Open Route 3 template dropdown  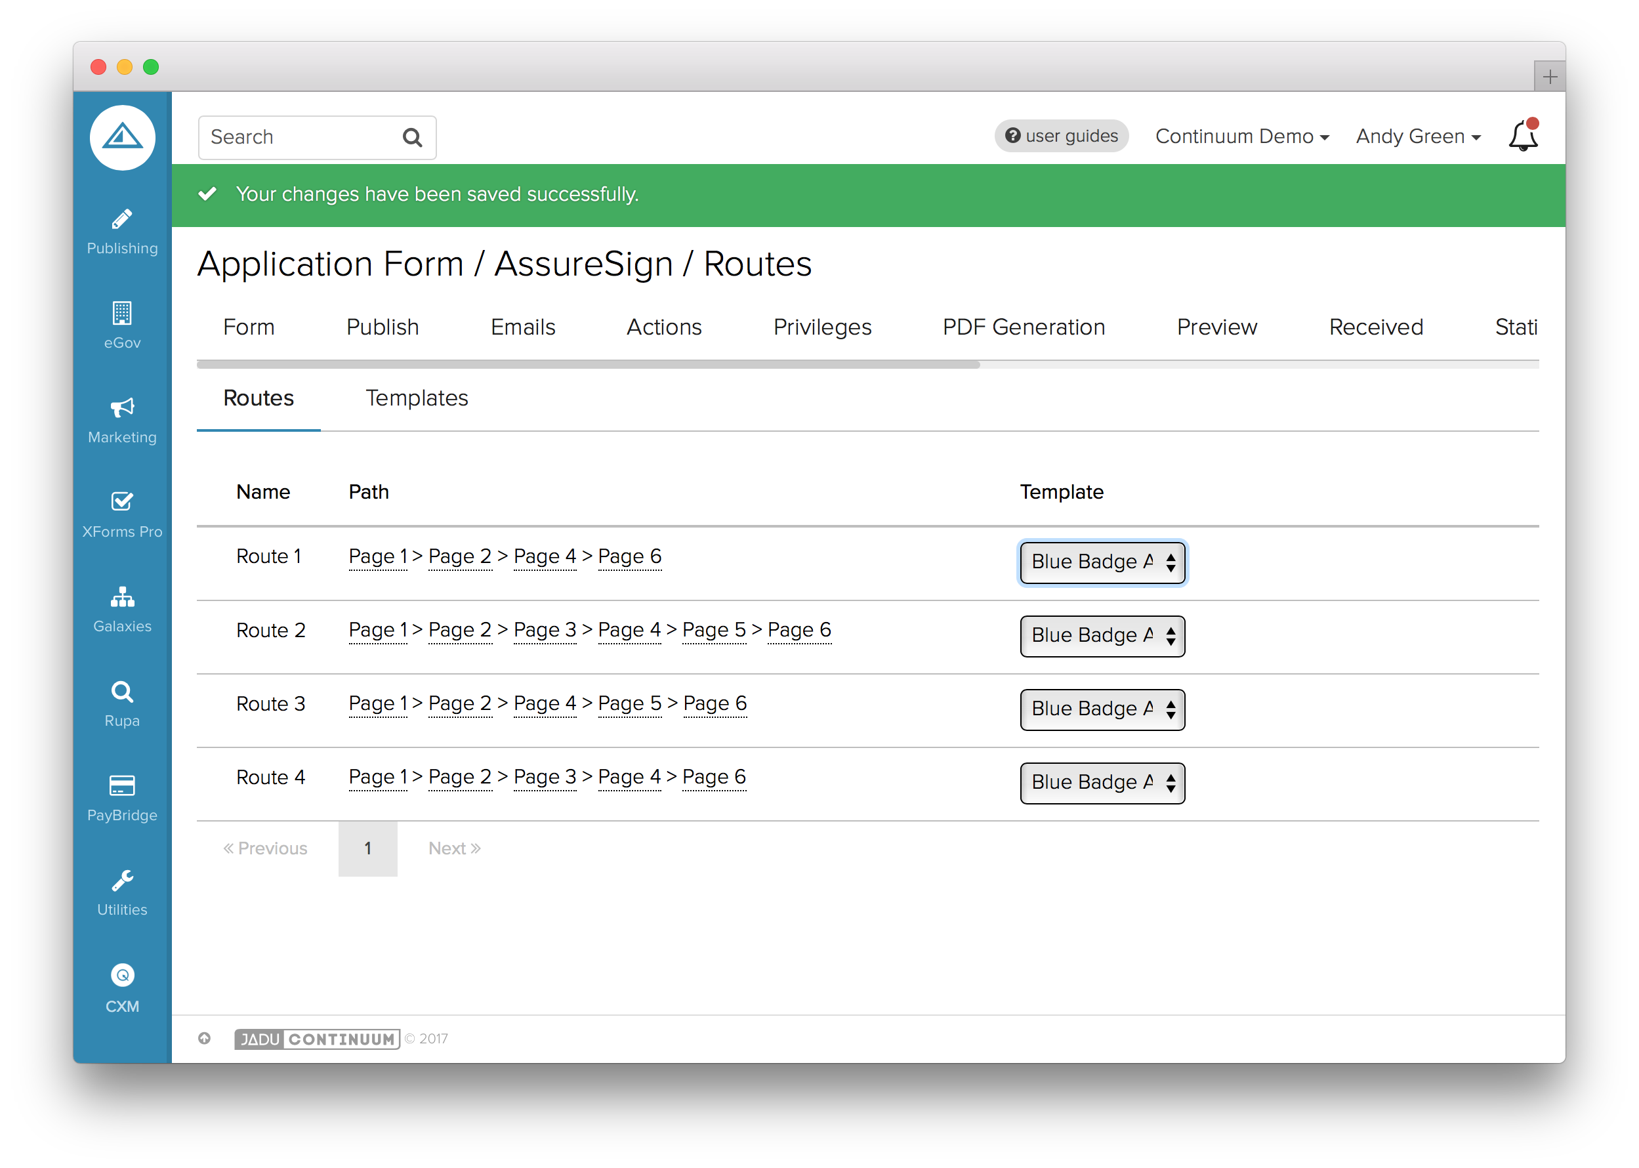point(1102,709)
